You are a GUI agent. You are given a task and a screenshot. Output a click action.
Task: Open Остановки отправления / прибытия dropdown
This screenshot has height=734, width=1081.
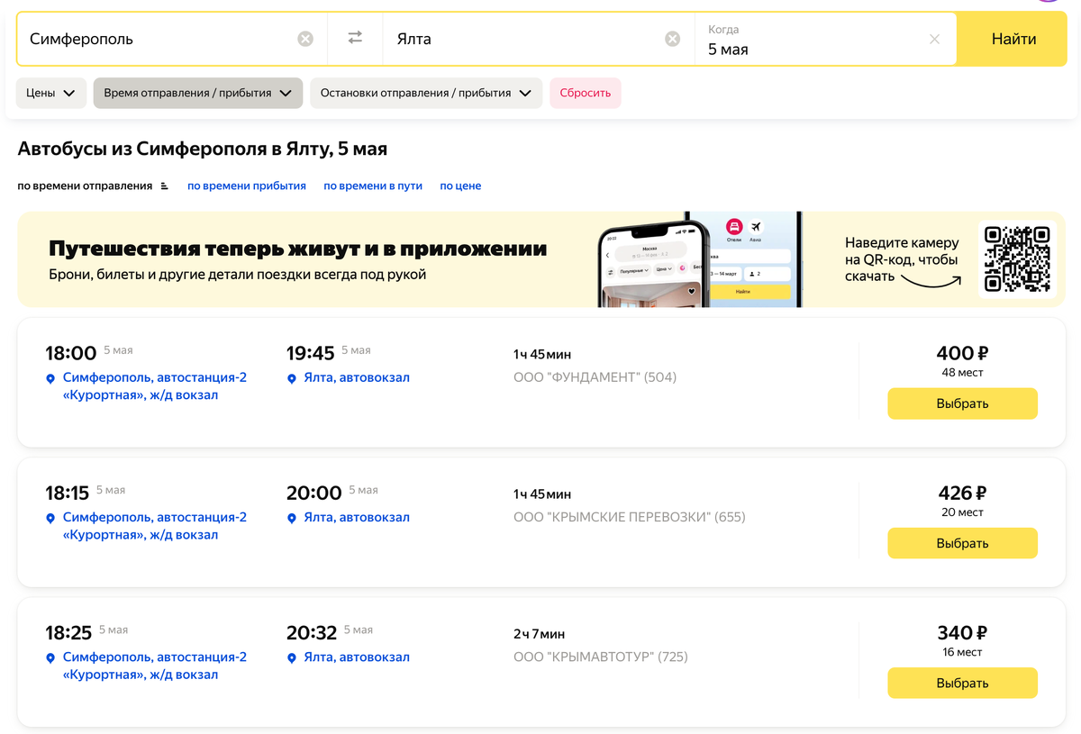(426, 93)
